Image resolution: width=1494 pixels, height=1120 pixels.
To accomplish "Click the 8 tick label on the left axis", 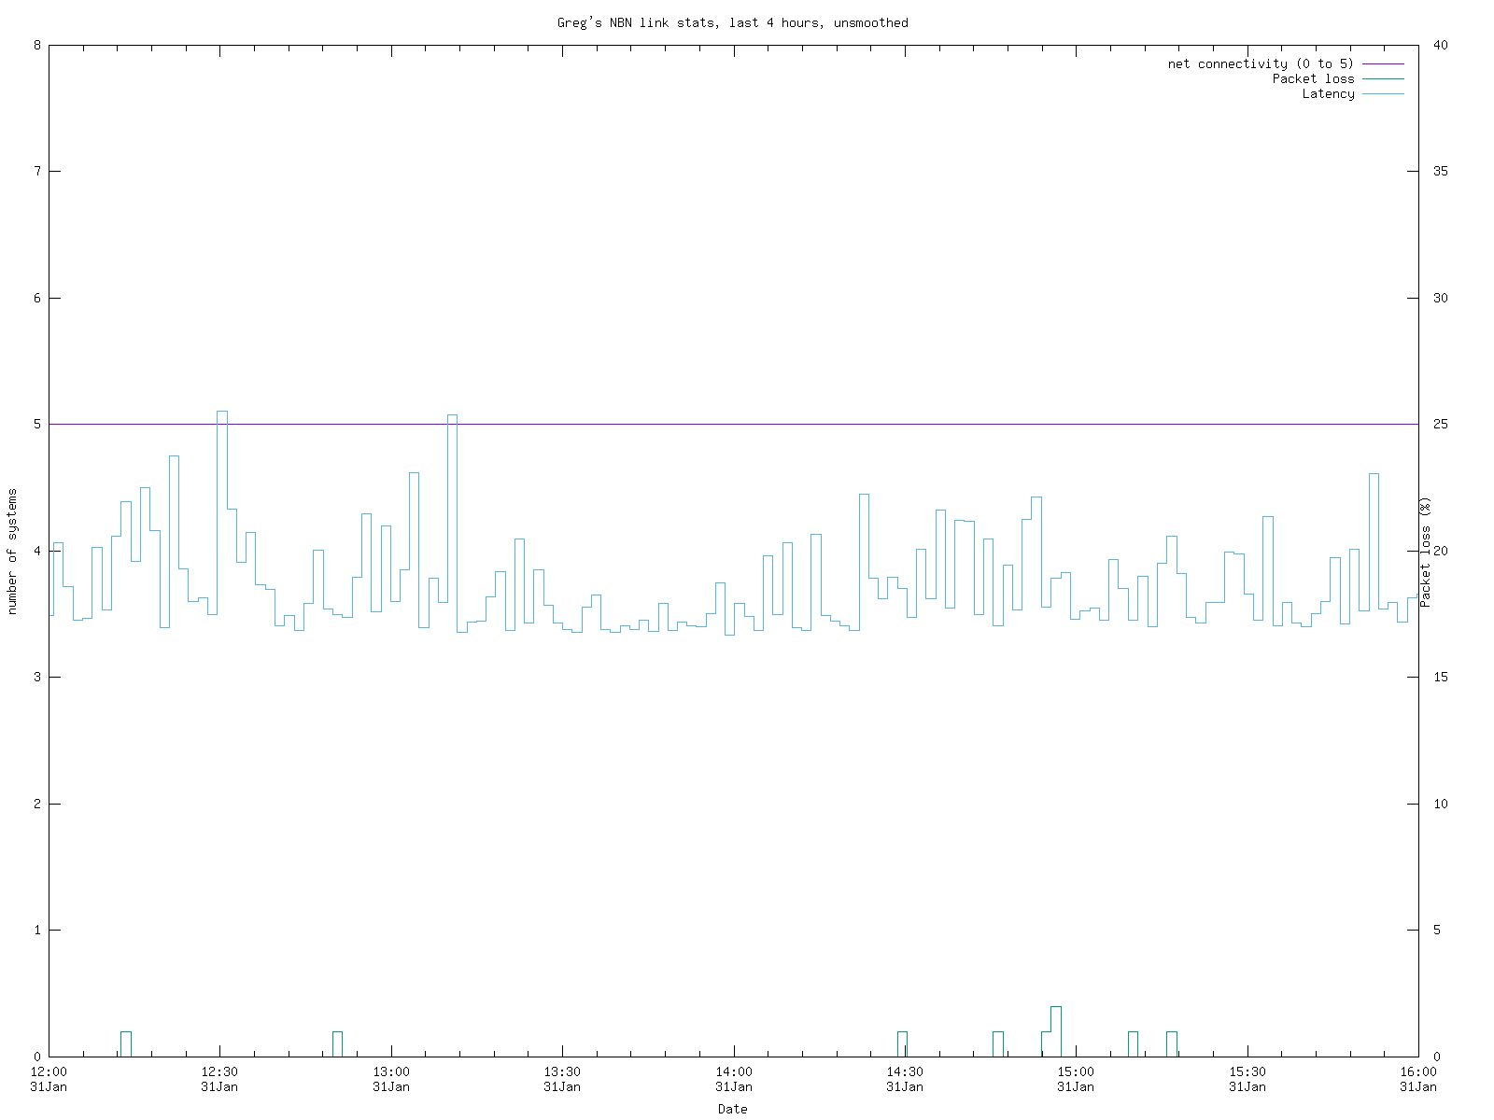I will tap(36, 45).
